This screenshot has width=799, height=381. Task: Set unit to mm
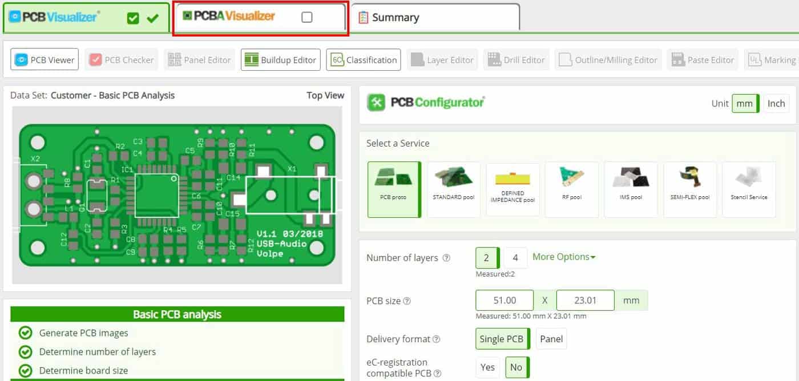745,103
